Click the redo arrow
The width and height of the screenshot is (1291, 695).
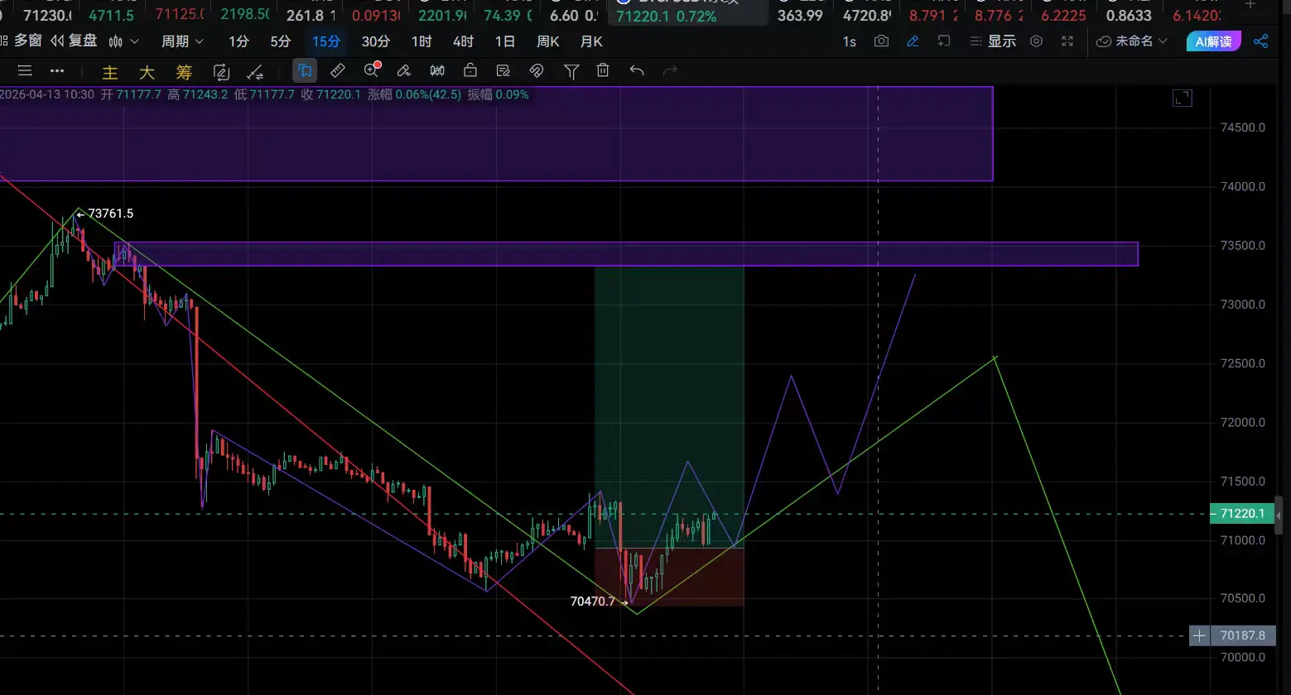[670, 71]
